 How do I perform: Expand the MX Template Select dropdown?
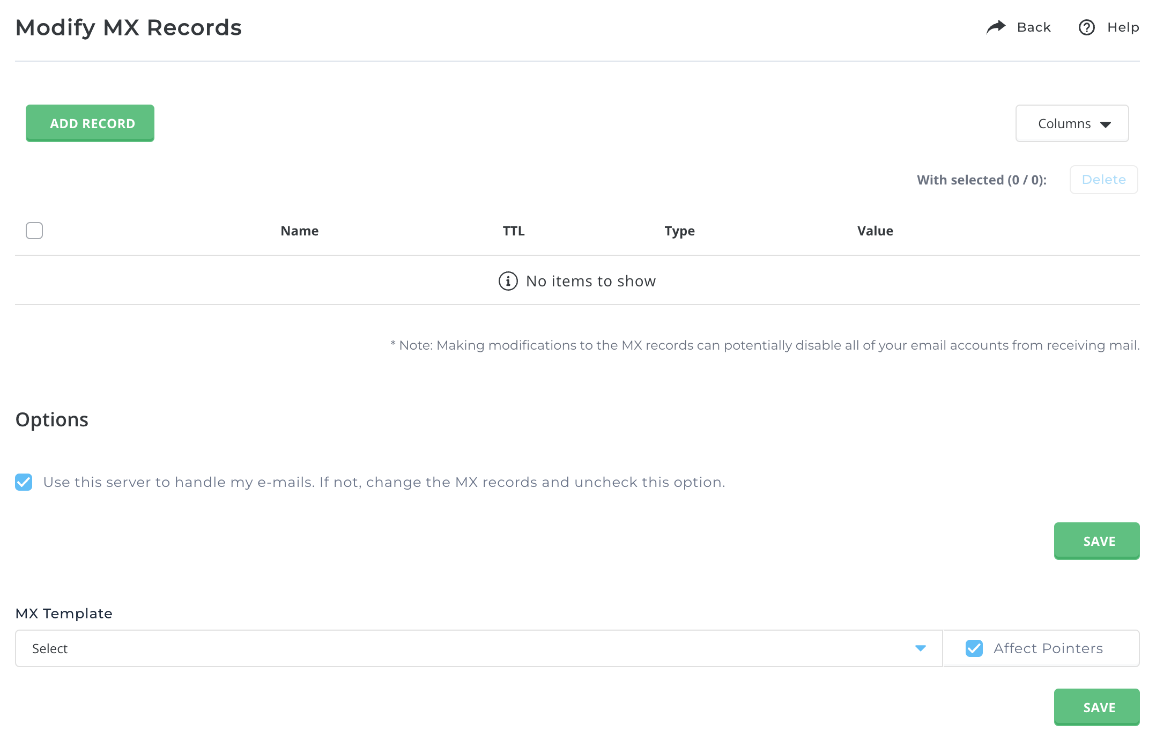pyautogui.click(x=923, y=648)
